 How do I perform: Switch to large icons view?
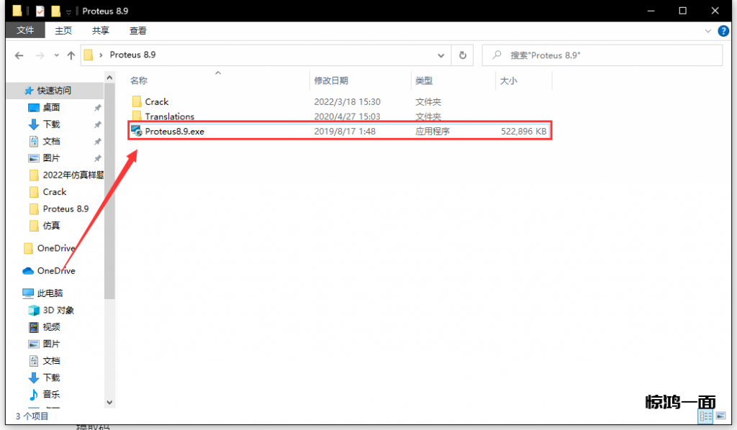click(x=720, y=416)
